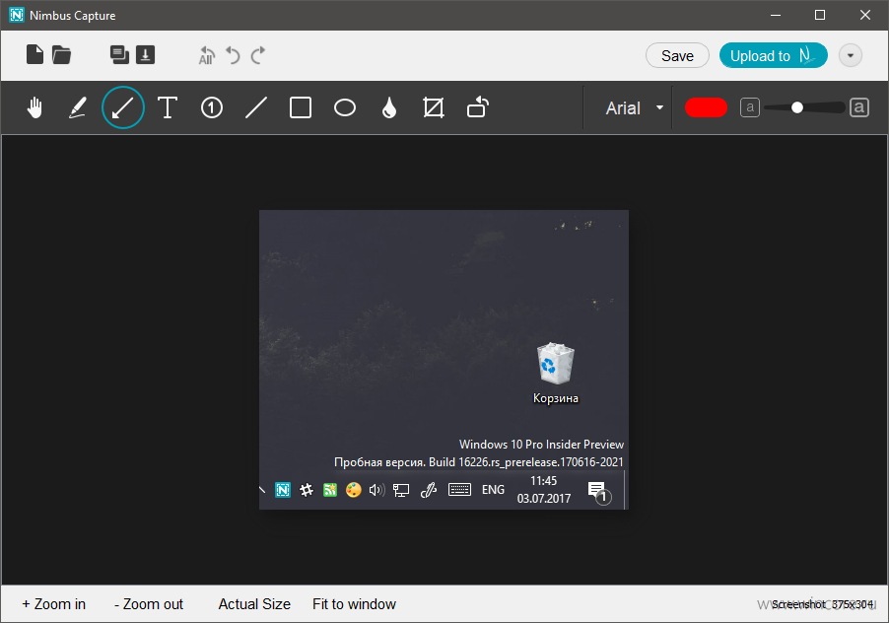
Task: Click Fit to window
Action: click(355, 604)
